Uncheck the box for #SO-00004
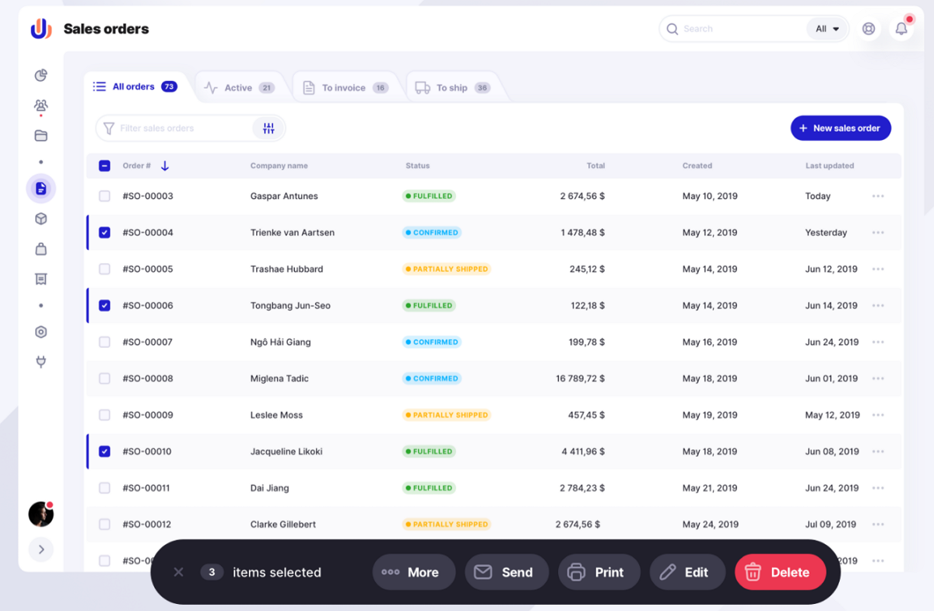This screenshot has height=611, width=934. (x=104, y=233)
